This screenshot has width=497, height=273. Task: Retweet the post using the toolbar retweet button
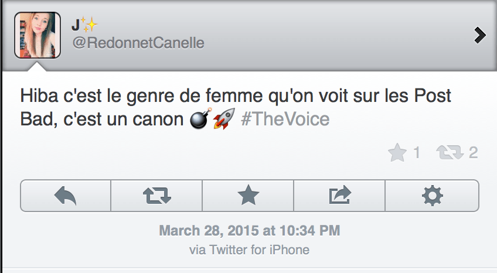(156, 195)
